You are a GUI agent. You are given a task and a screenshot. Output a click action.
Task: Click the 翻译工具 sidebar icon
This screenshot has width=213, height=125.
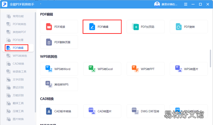[8, 103]
